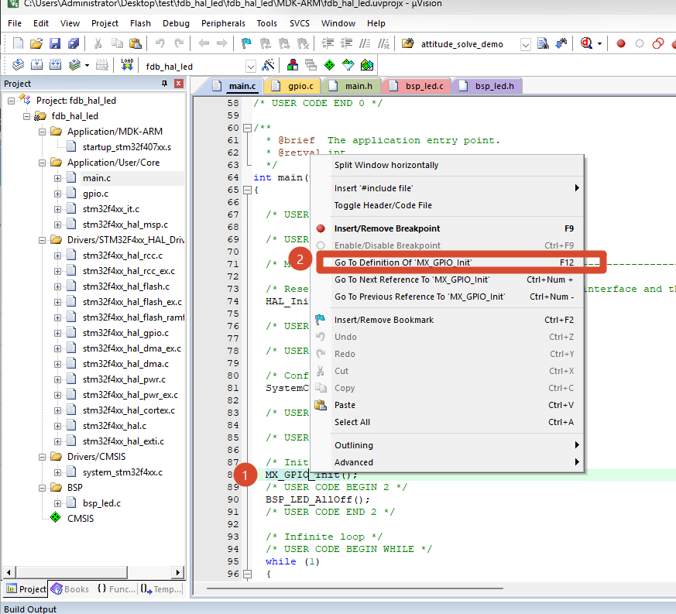Select startup_stm32f407xx.s file
The image size is (676, 614).
[127, 147]
